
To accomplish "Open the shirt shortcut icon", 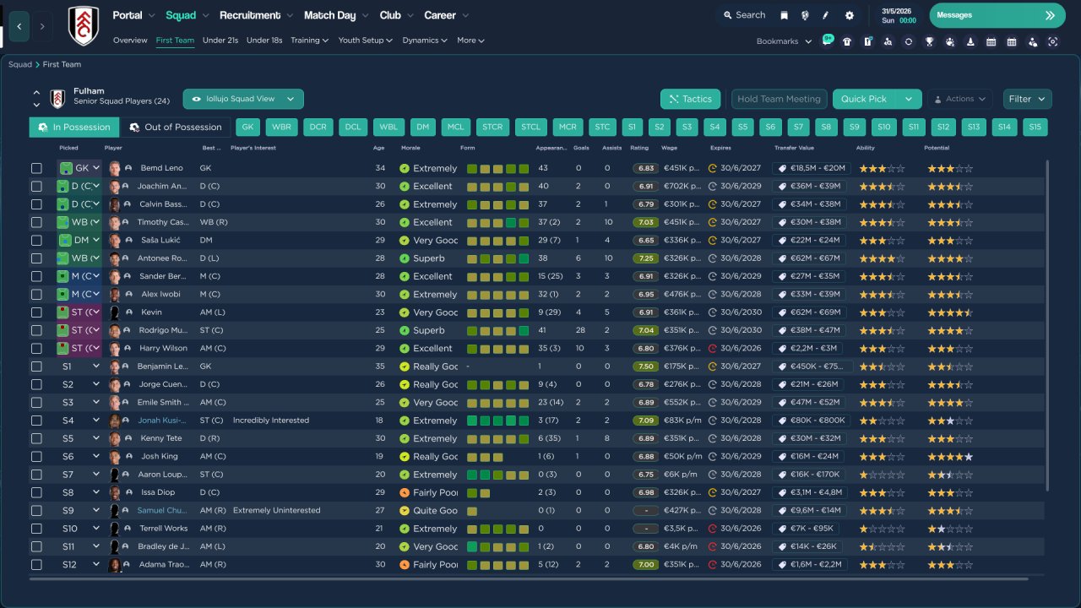I will [847, 41].
